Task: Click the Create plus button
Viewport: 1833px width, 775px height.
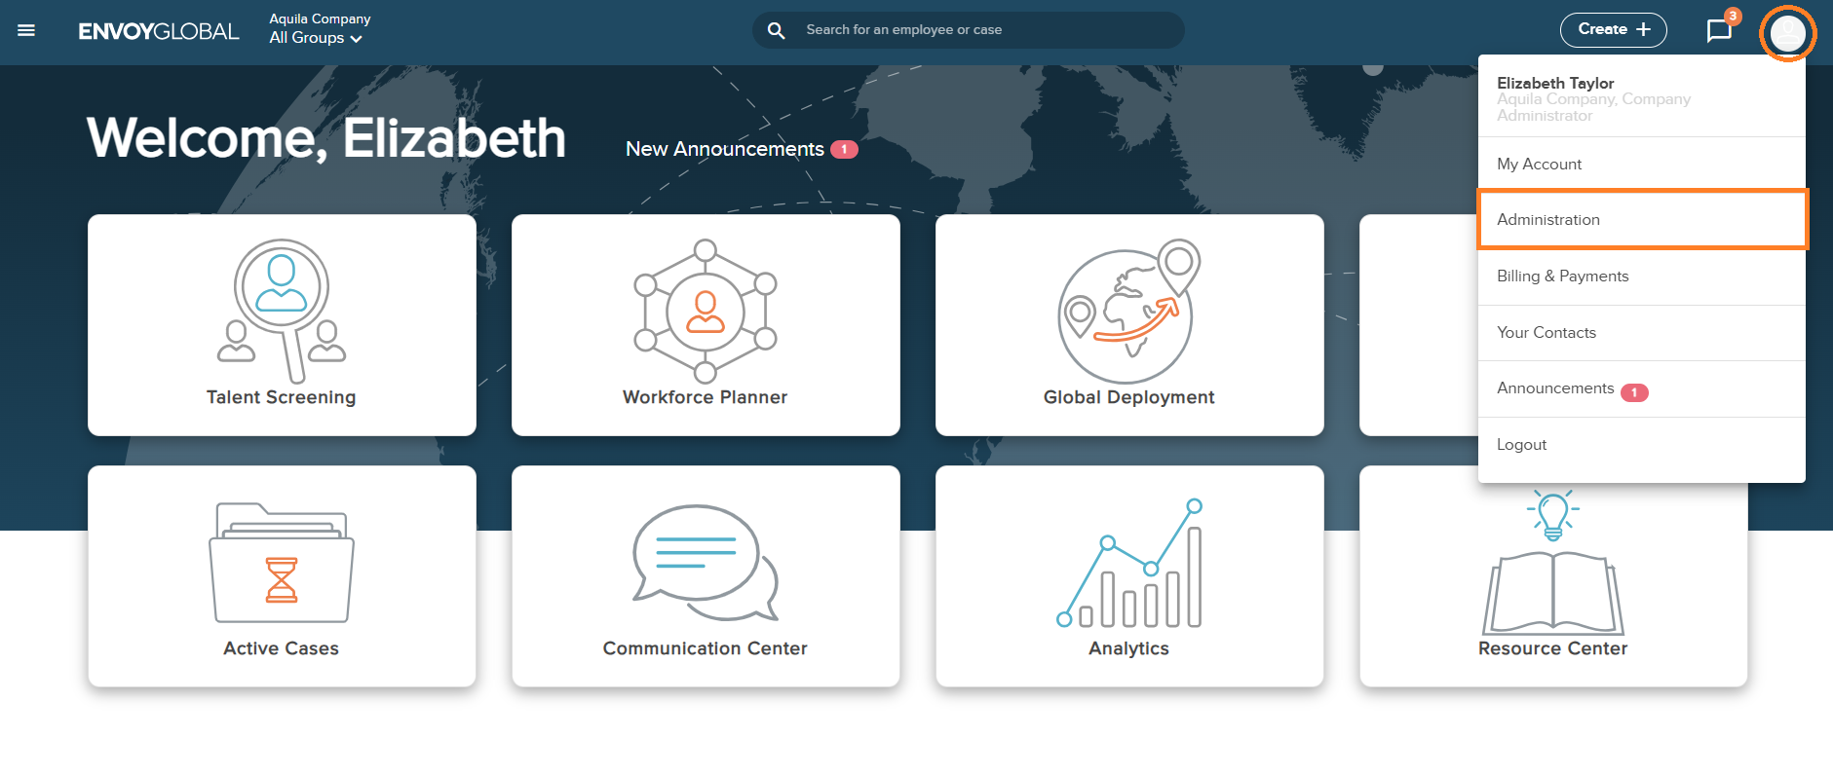Action: (x=1613, y=30)
